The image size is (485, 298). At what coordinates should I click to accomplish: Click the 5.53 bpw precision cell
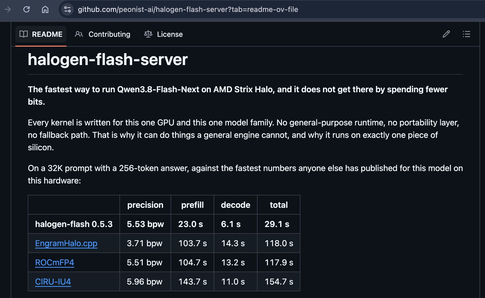click(x=145, y=224)
